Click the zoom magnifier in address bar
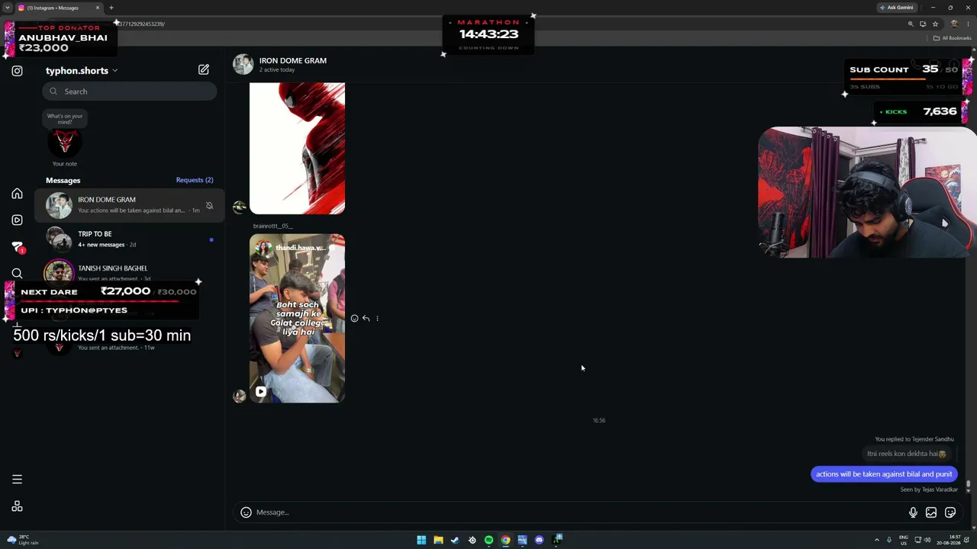The width and height of the screenshot is (977, 549). (x=911, y=24)
